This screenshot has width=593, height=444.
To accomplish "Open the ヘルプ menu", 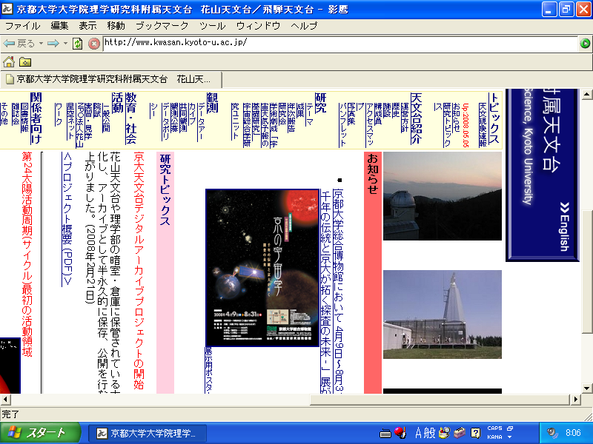I will [304, 26].
